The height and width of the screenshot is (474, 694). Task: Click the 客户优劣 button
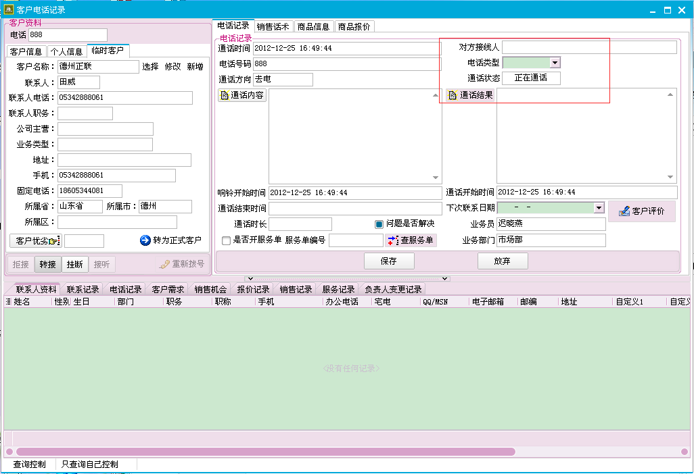pos(35,241)
